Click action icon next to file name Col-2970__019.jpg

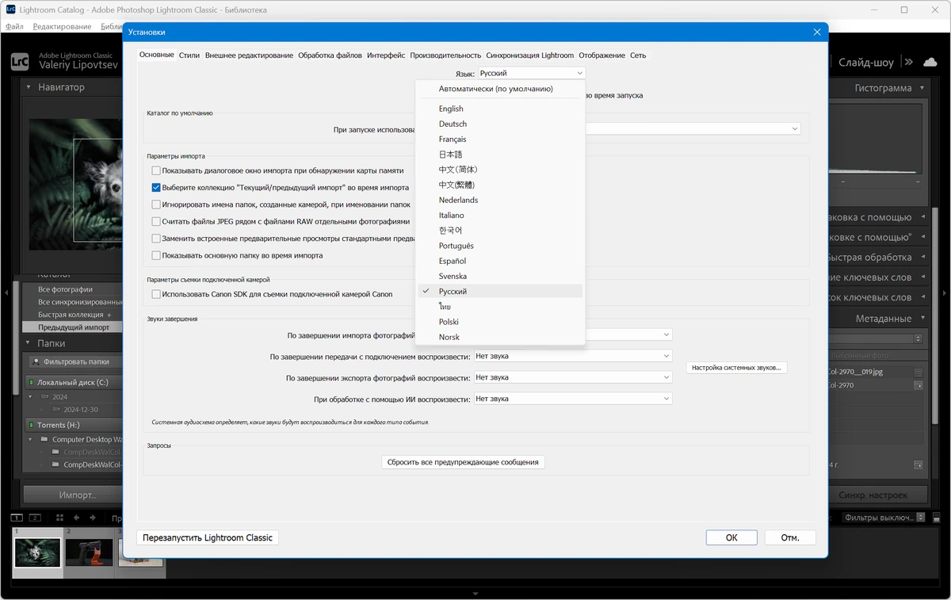pyautogui.click(x=919, y=372)
